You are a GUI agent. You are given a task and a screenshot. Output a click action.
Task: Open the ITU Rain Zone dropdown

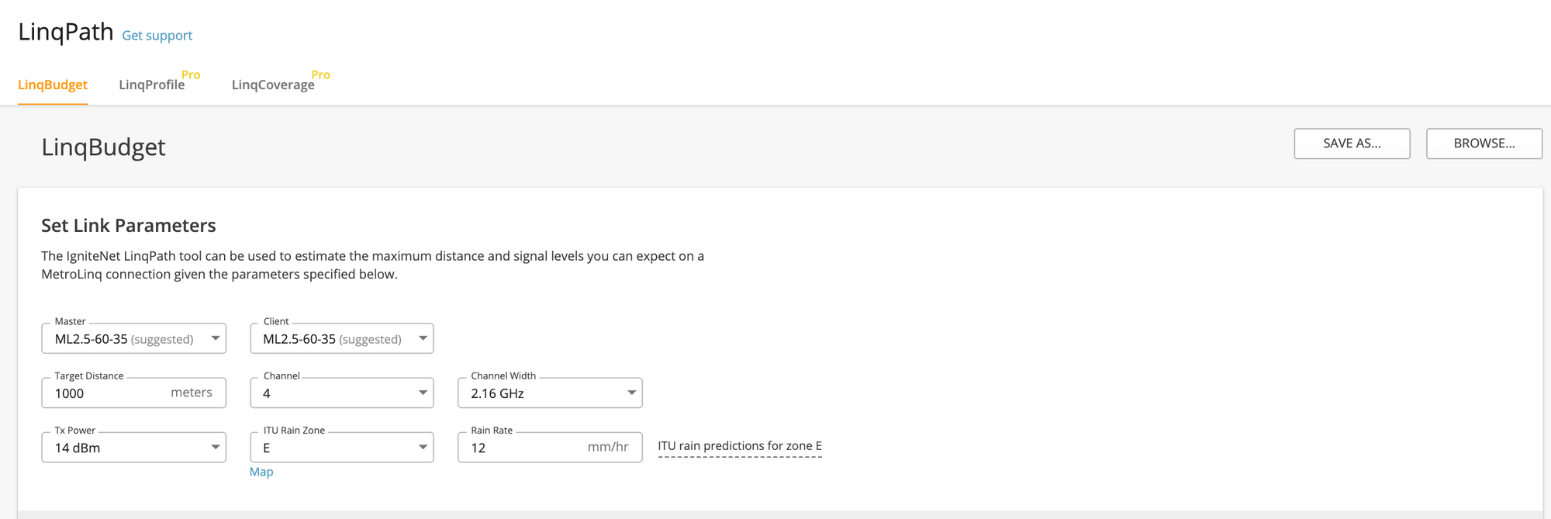(342, 448)
